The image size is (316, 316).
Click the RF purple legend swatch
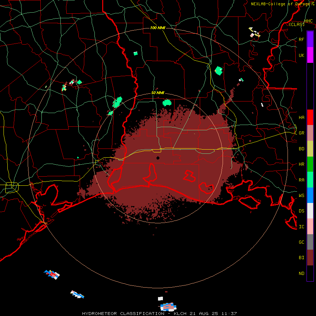pyautogui.click(x=310, y=39)
